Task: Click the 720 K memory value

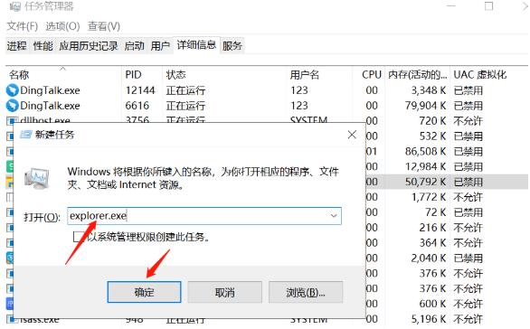Action: [432, 121]
